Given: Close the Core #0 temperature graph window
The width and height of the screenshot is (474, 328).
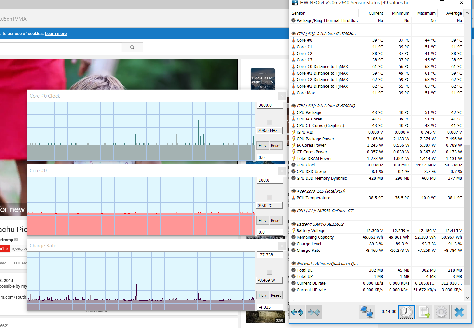Looking at the screenshot, I should point(282,171).
